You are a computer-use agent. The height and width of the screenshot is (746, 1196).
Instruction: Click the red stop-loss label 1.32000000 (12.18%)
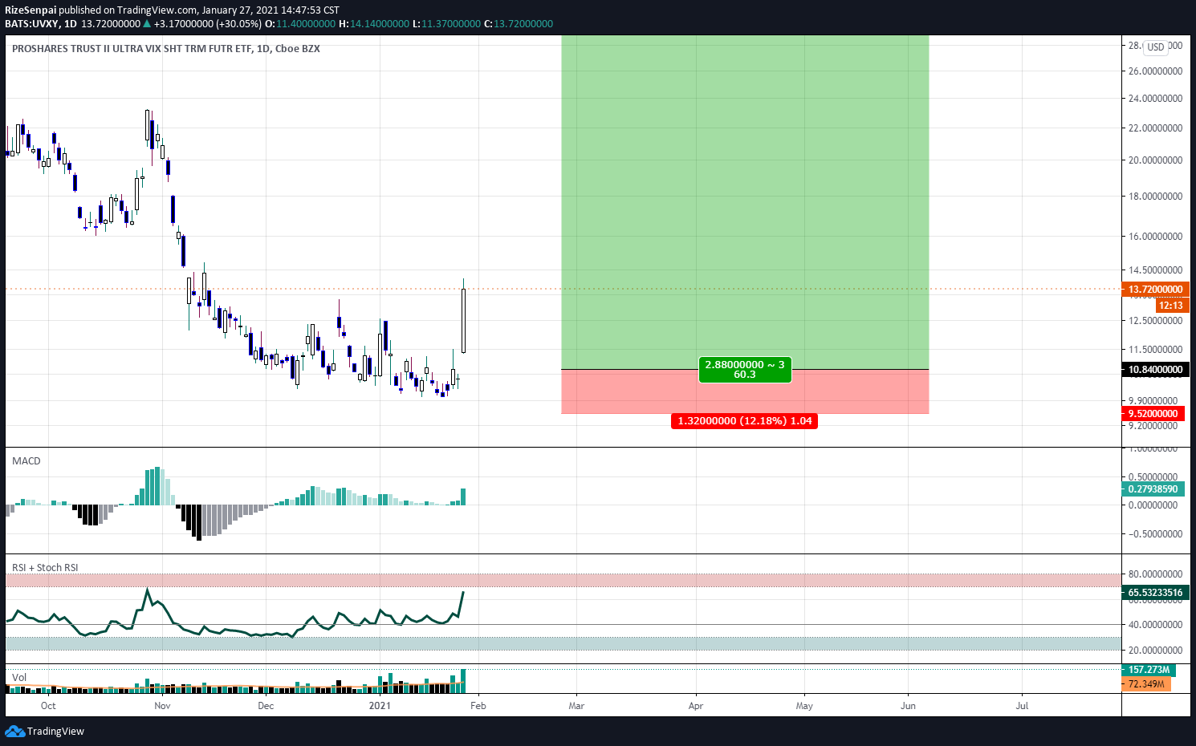click(745, 421)
